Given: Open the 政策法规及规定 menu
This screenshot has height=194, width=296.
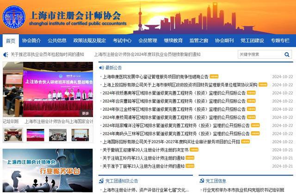Looking at the screenshot, I should tap(90, 41).
